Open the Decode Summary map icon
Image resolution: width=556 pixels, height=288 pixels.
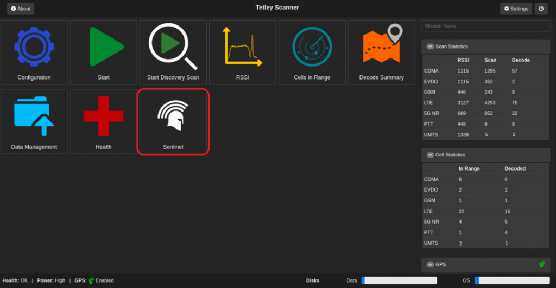click(382, 53)
